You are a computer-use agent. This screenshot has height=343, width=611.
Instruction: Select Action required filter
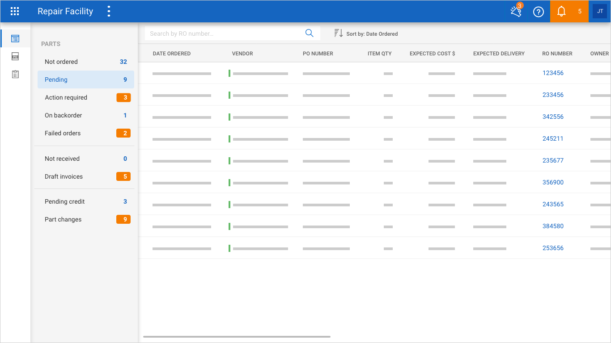pyautogui.click(x=86, y=97)
